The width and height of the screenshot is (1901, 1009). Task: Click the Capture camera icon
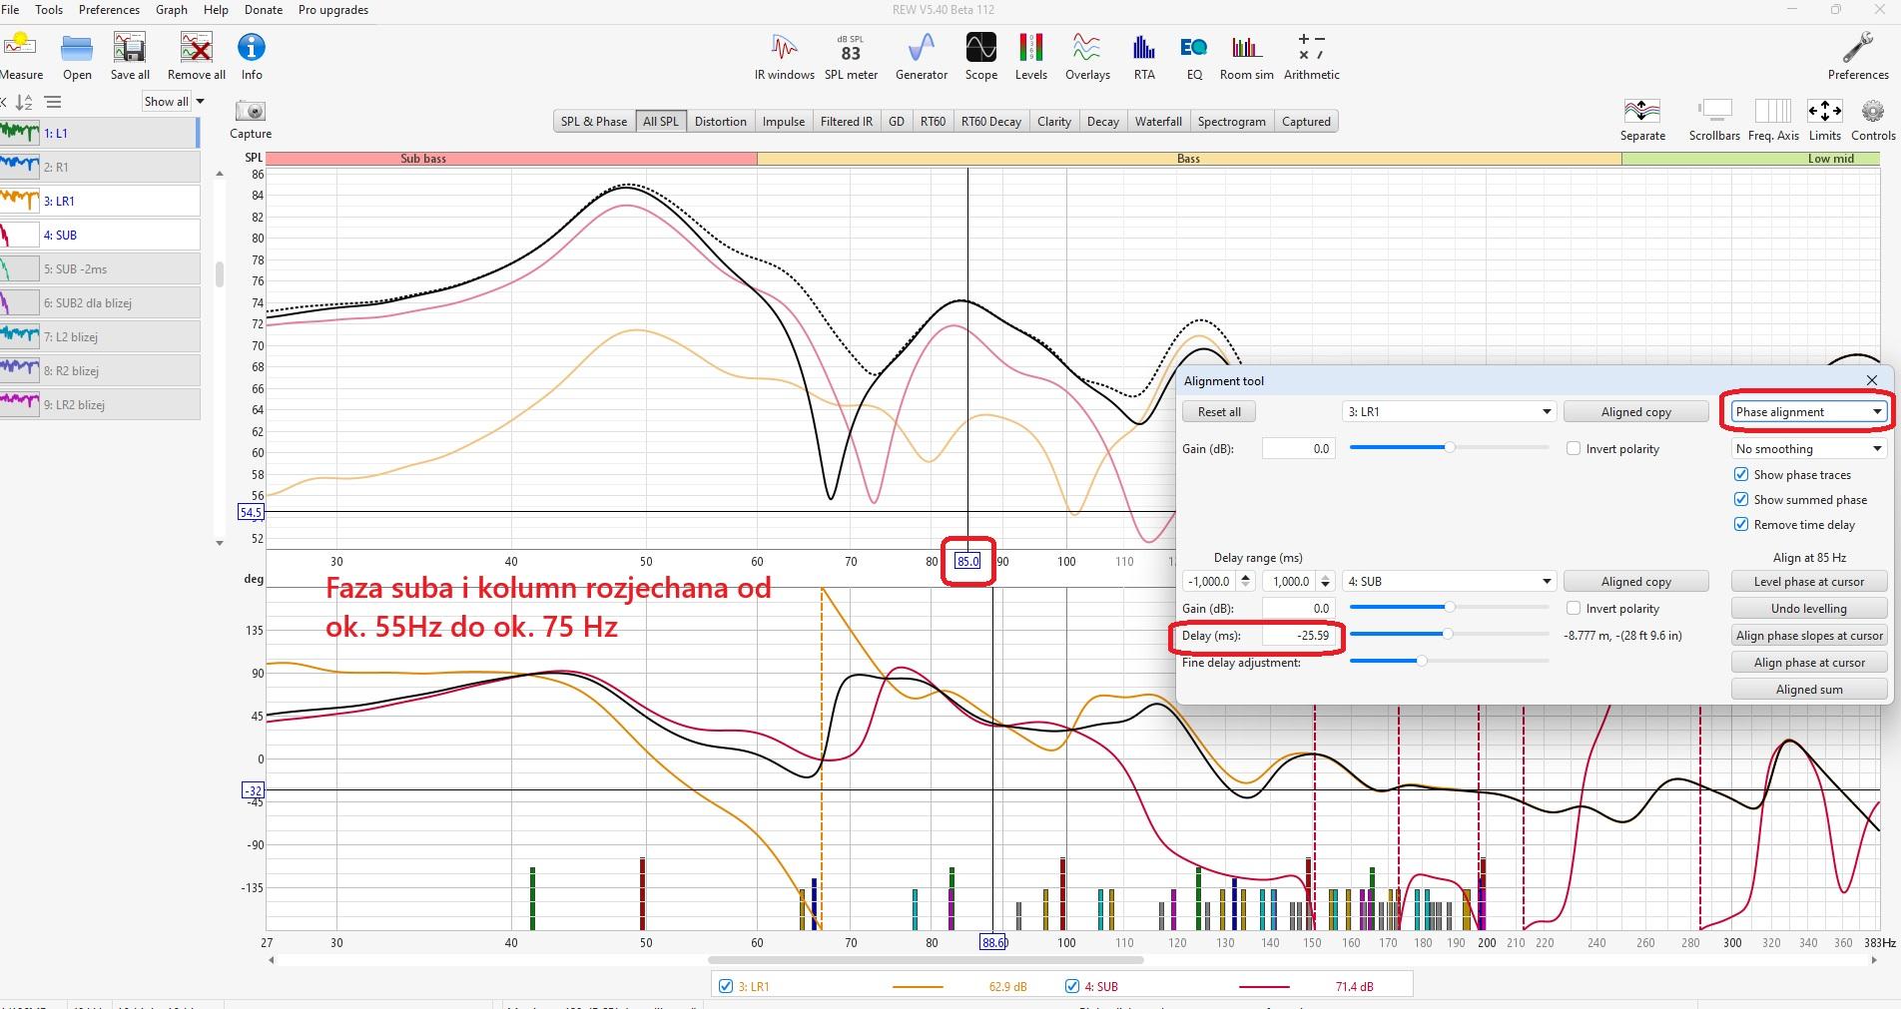click(x=250, y=112)
